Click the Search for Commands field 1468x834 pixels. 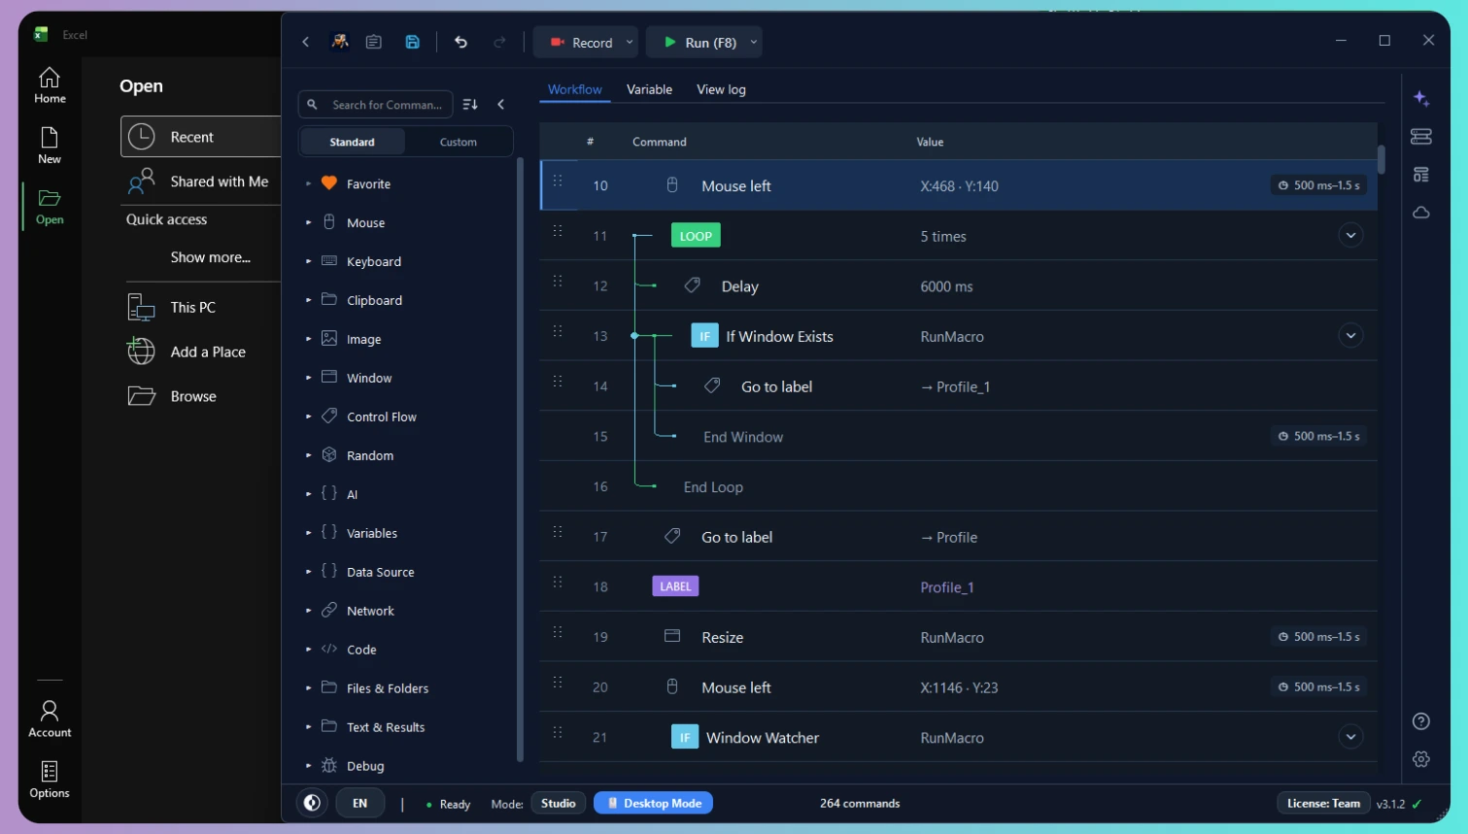pyautogui.click(x=376, y=104)
